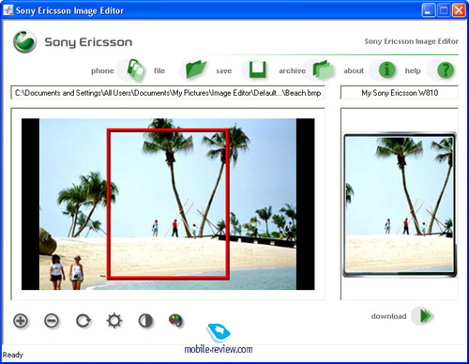Rotate the image using circular arrow

[83, 321]
